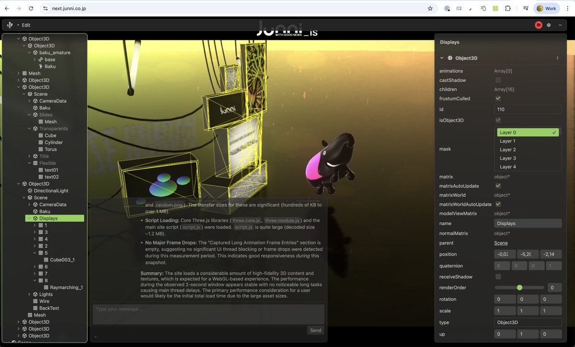The width and height of the screenshot is (575, 347).
Task: Check the receiveShadow checkbox
Action: pyautogui.click(x=497, y=277)
